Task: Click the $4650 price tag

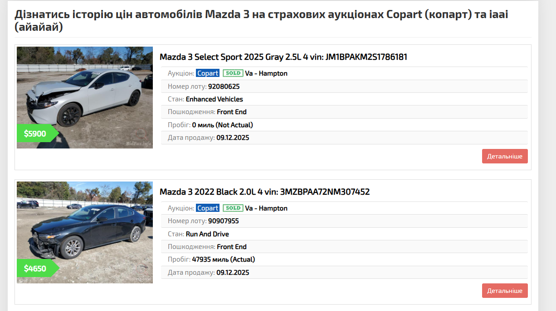Action: coord(35,268)
